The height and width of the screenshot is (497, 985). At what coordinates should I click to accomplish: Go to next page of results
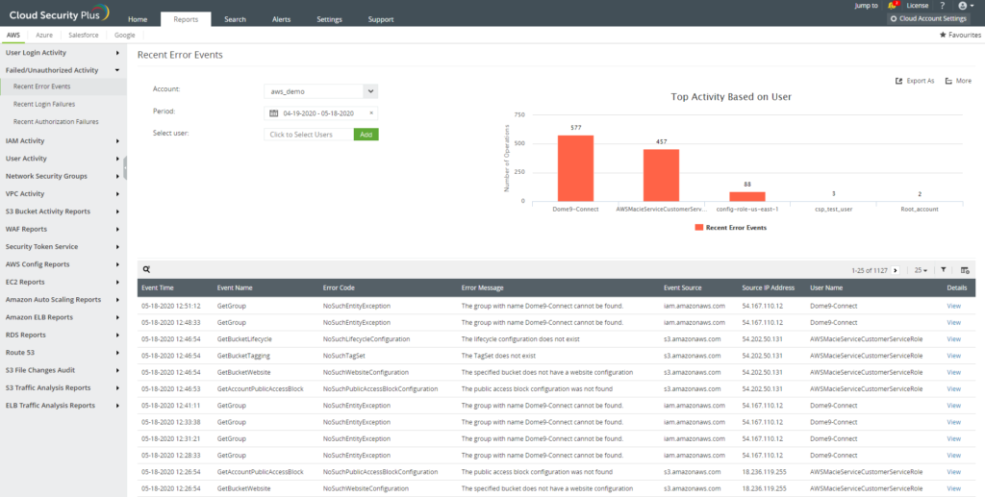point(896,270)
